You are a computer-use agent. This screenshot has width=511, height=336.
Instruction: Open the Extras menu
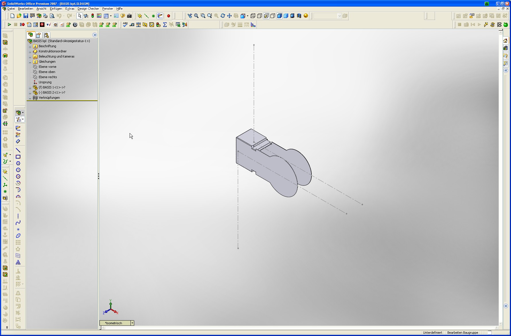click(70, 9)
